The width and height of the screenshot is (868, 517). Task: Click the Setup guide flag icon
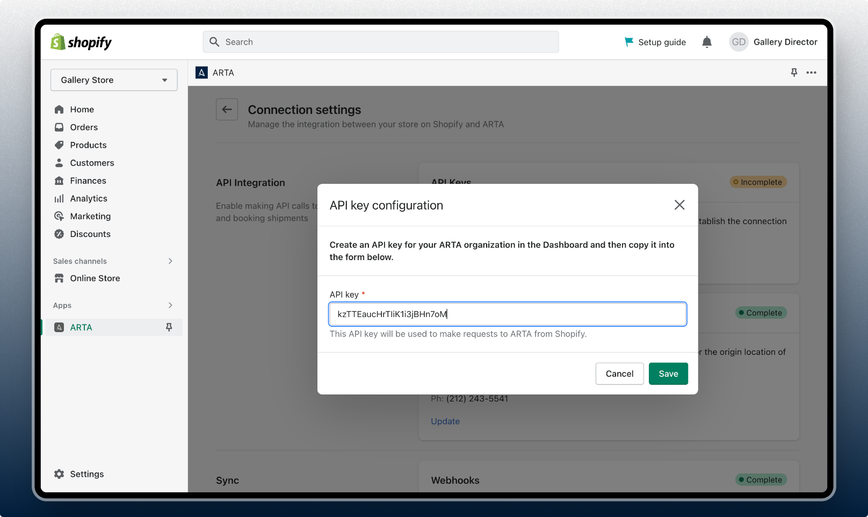point(628,41)
